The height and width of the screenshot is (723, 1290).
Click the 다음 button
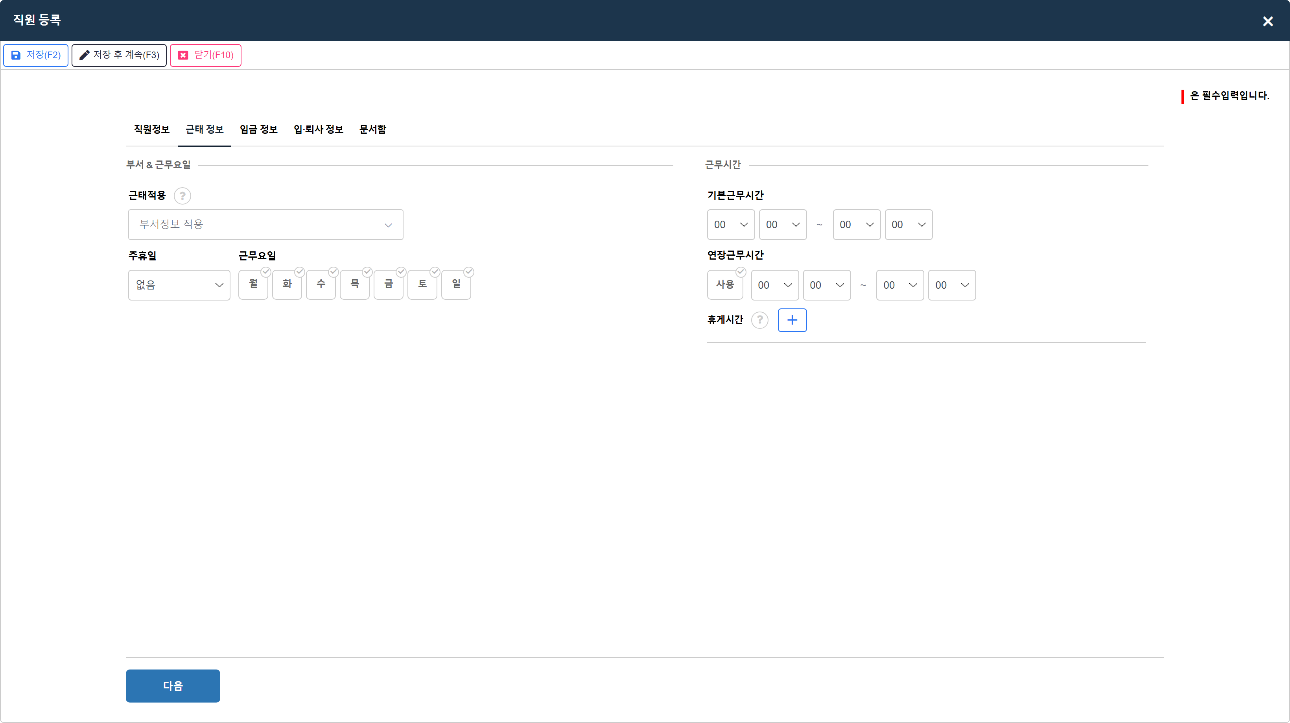tap(173, 686)
